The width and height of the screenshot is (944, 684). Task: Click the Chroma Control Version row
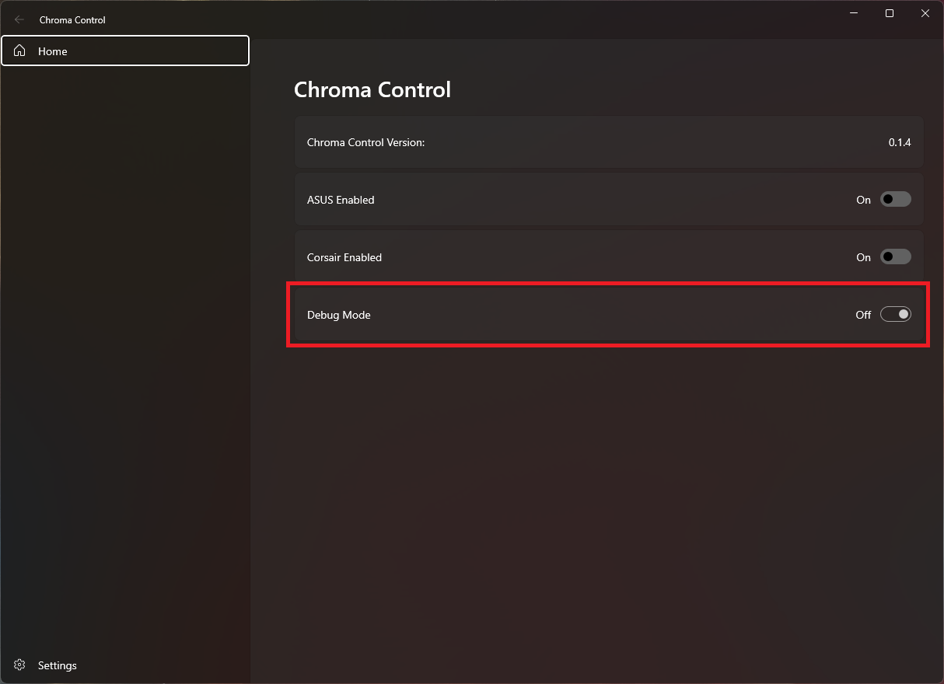click(544, 142)
